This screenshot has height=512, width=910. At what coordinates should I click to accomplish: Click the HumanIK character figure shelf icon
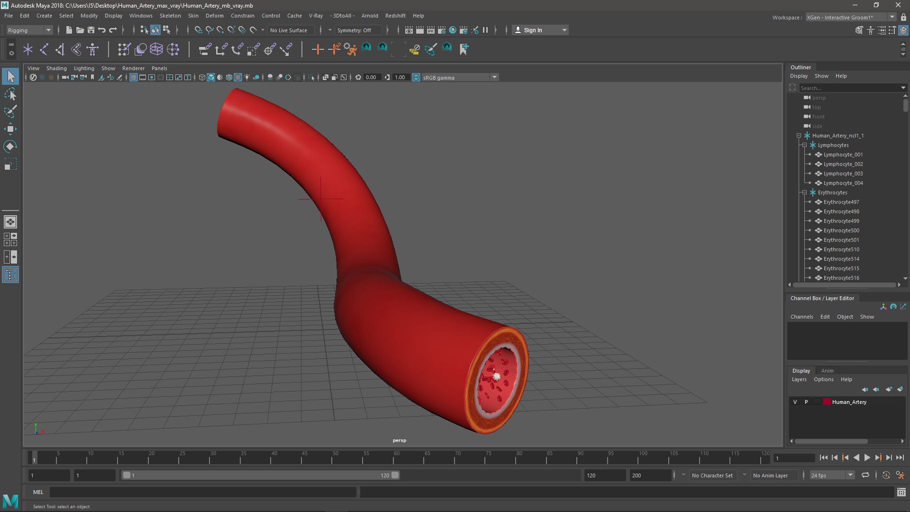click(x=92, y=49)
